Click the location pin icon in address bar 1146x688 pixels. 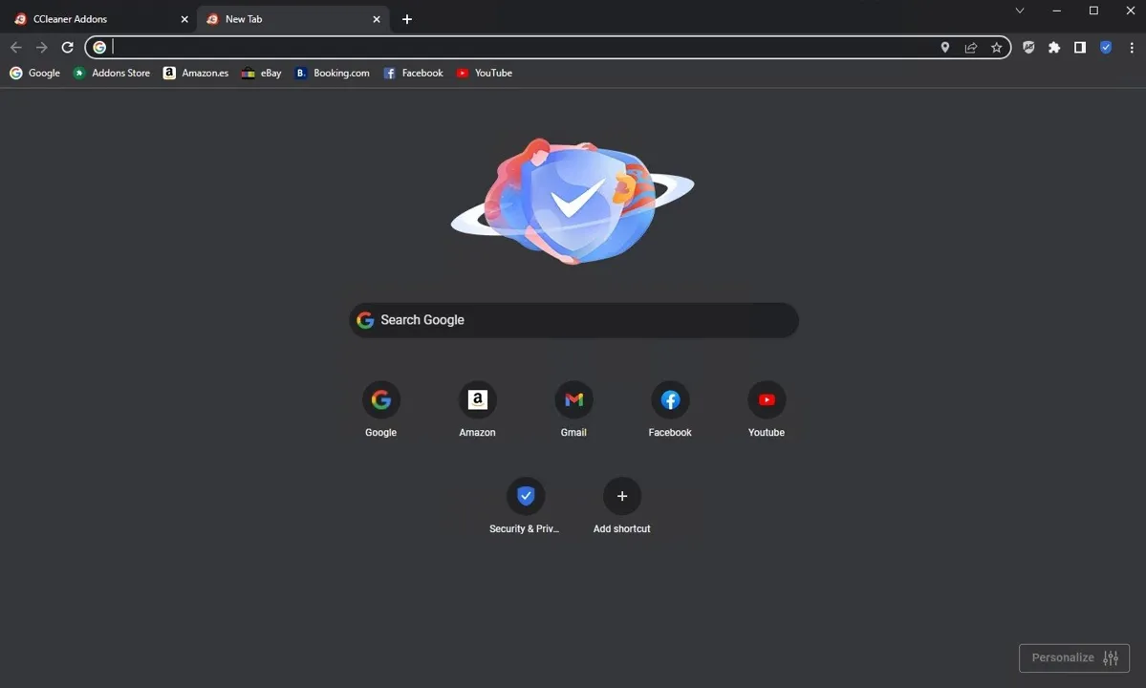click(945, 48)
